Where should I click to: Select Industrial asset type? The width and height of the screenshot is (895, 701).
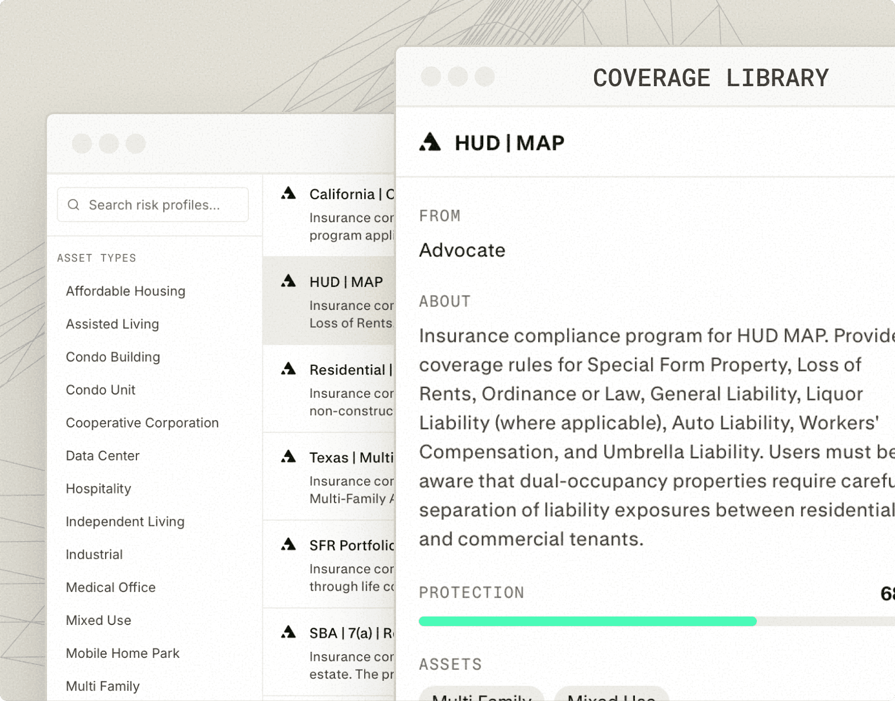coord(94,554)
